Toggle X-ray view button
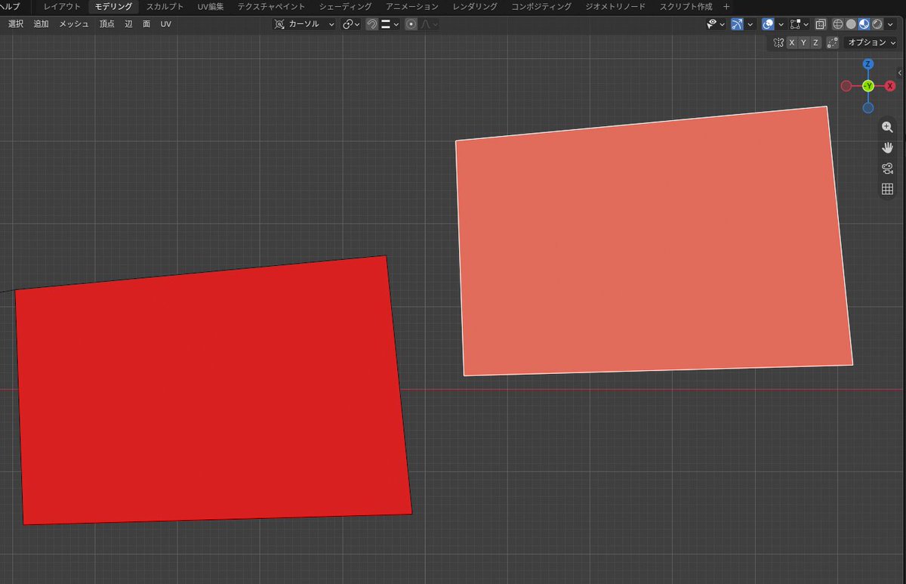The width and height of the screenshot is (906, 584). (821, 24)
